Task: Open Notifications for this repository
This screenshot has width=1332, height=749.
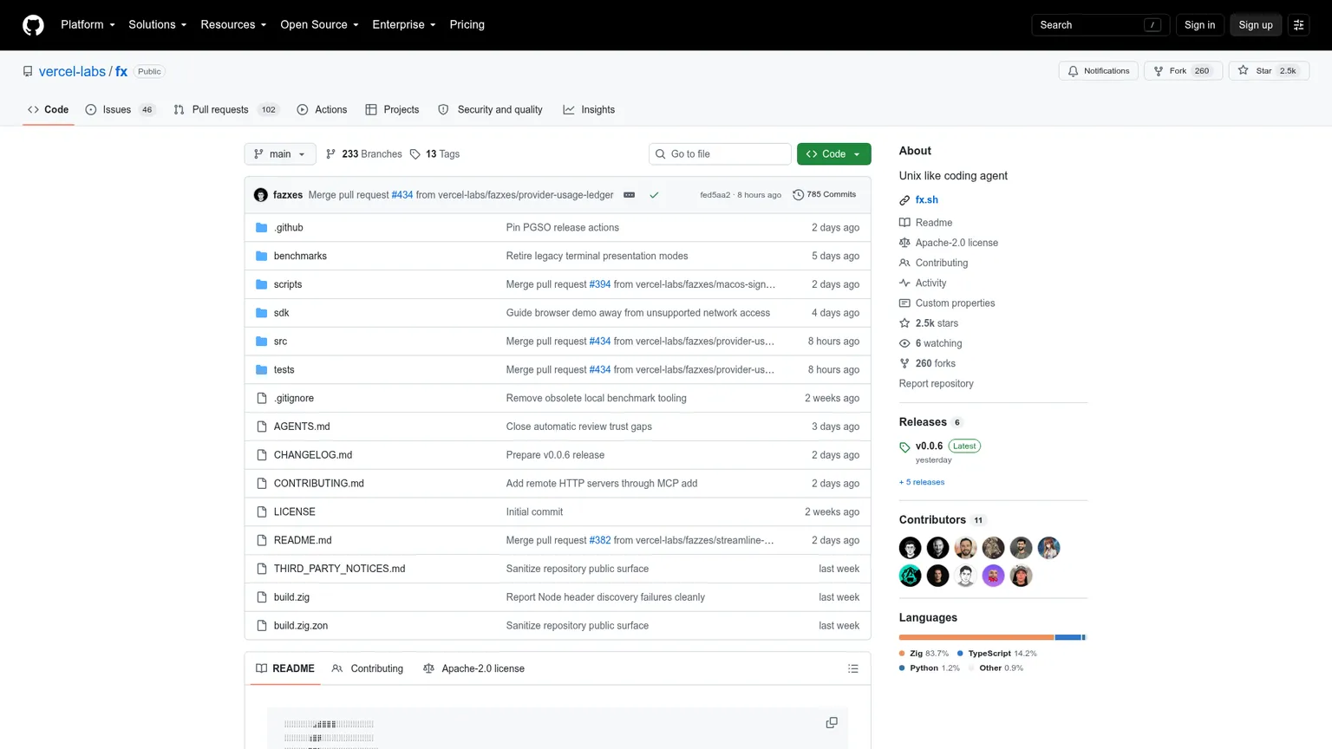Action: click(1099, 71)
